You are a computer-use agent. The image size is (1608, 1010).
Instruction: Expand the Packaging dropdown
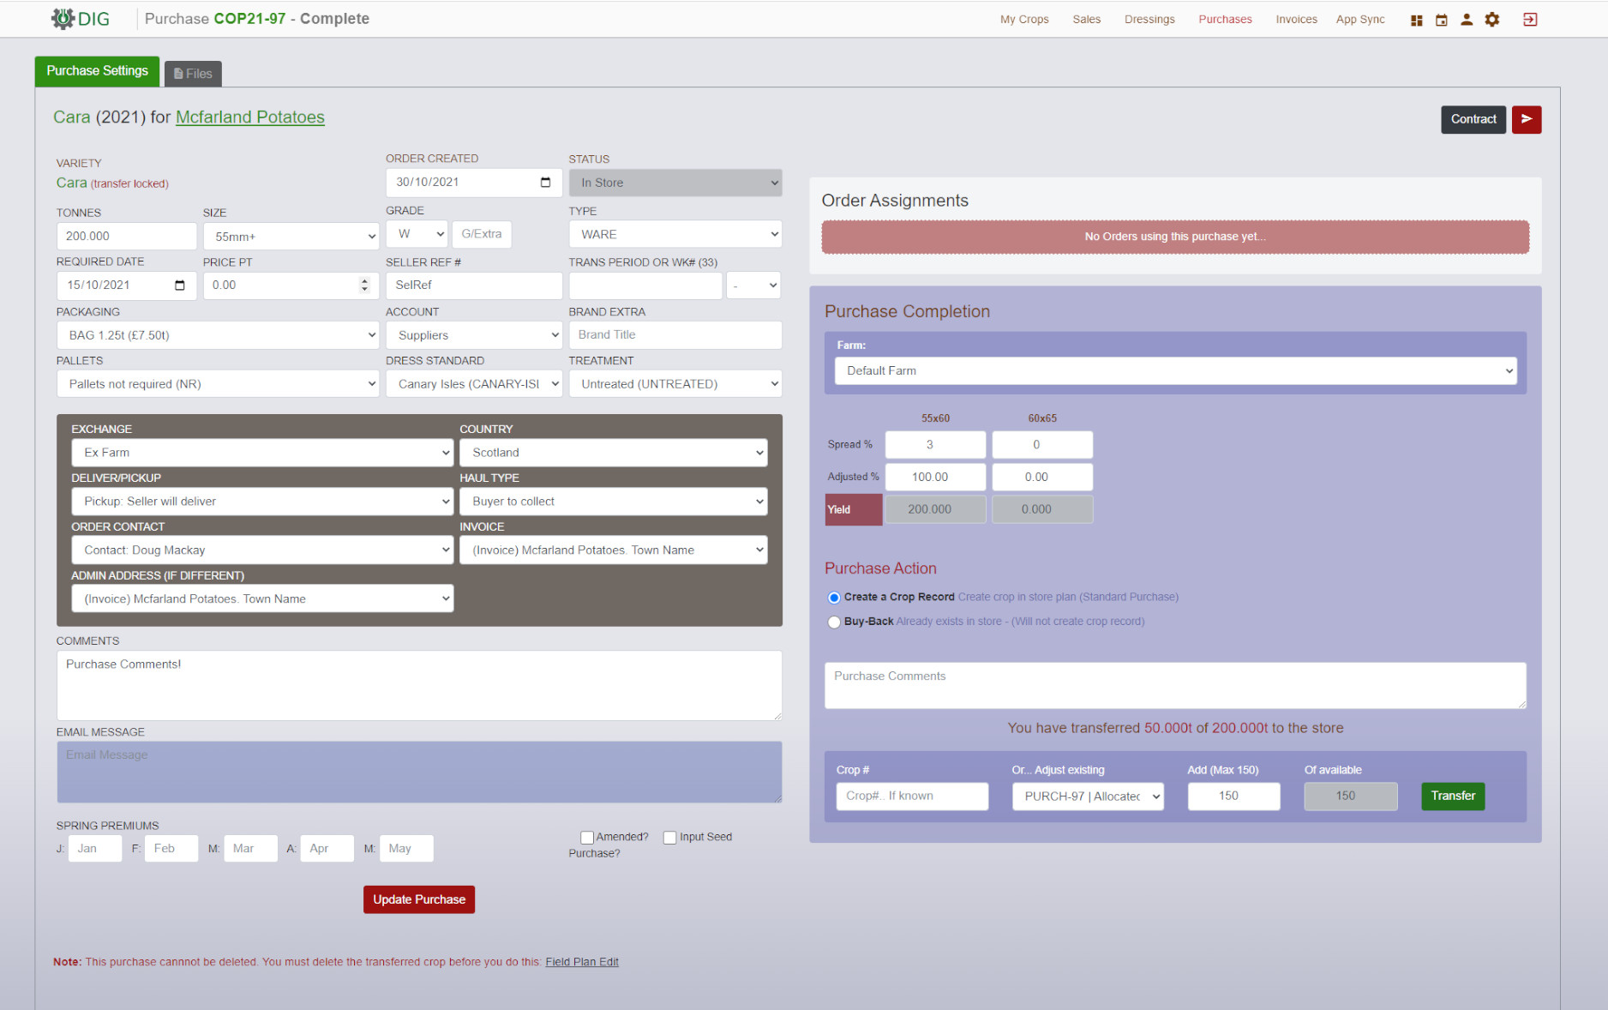click(x=218, y=335)
